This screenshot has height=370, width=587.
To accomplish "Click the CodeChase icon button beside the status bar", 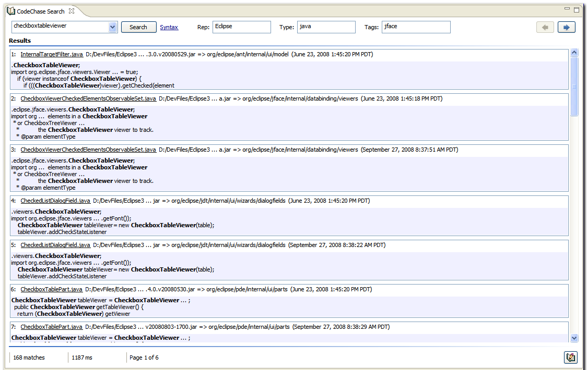I will [570, 357].
